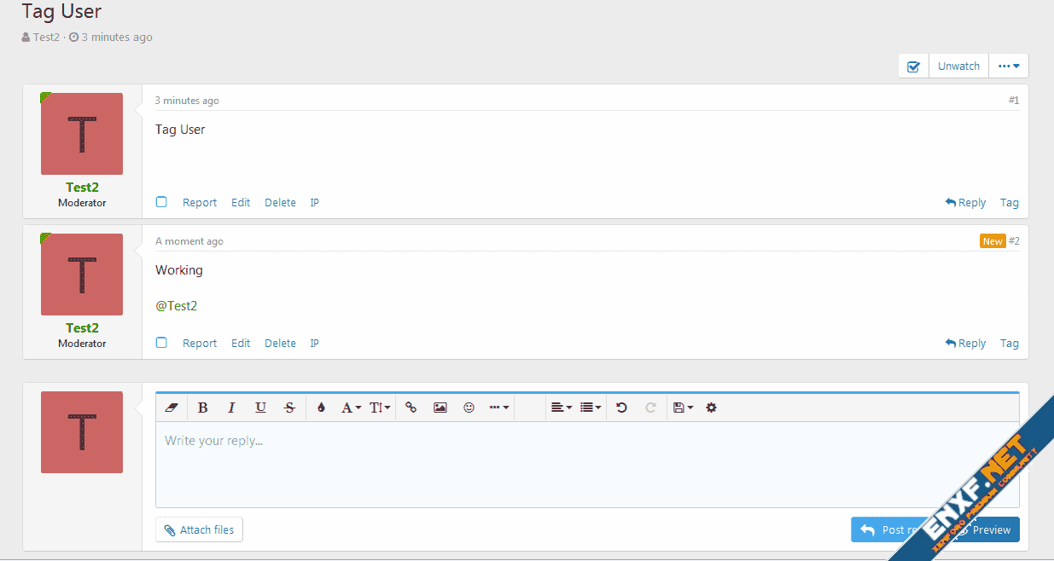The height and width of the screenshot is (561, 1054).
Task: Open the smilies emoji picker
Action: click(469, 408)
